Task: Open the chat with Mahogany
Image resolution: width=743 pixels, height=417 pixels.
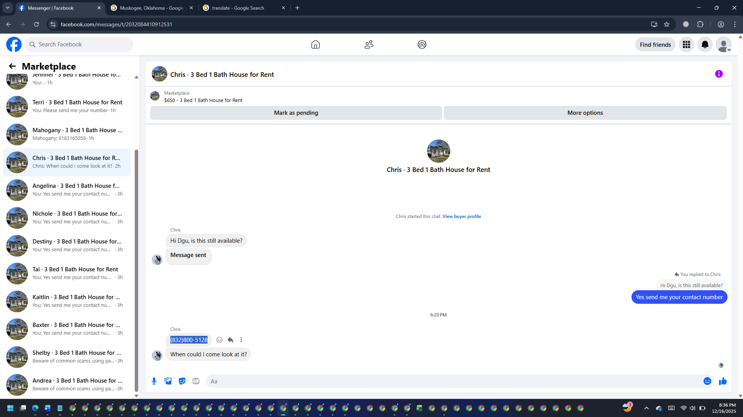Action: (67, 134)
